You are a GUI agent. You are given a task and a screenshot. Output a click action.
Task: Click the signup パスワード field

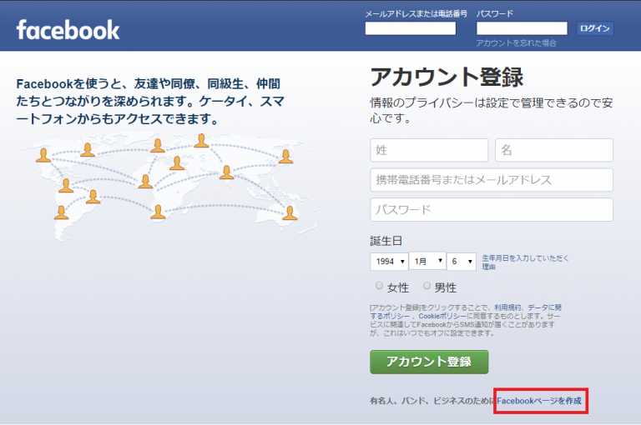coord(492,209)
